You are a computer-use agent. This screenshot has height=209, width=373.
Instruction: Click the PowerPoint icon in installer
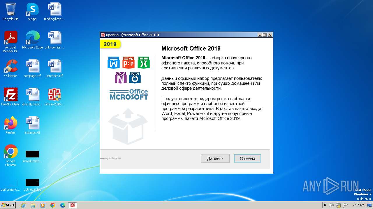click(129, 62)
